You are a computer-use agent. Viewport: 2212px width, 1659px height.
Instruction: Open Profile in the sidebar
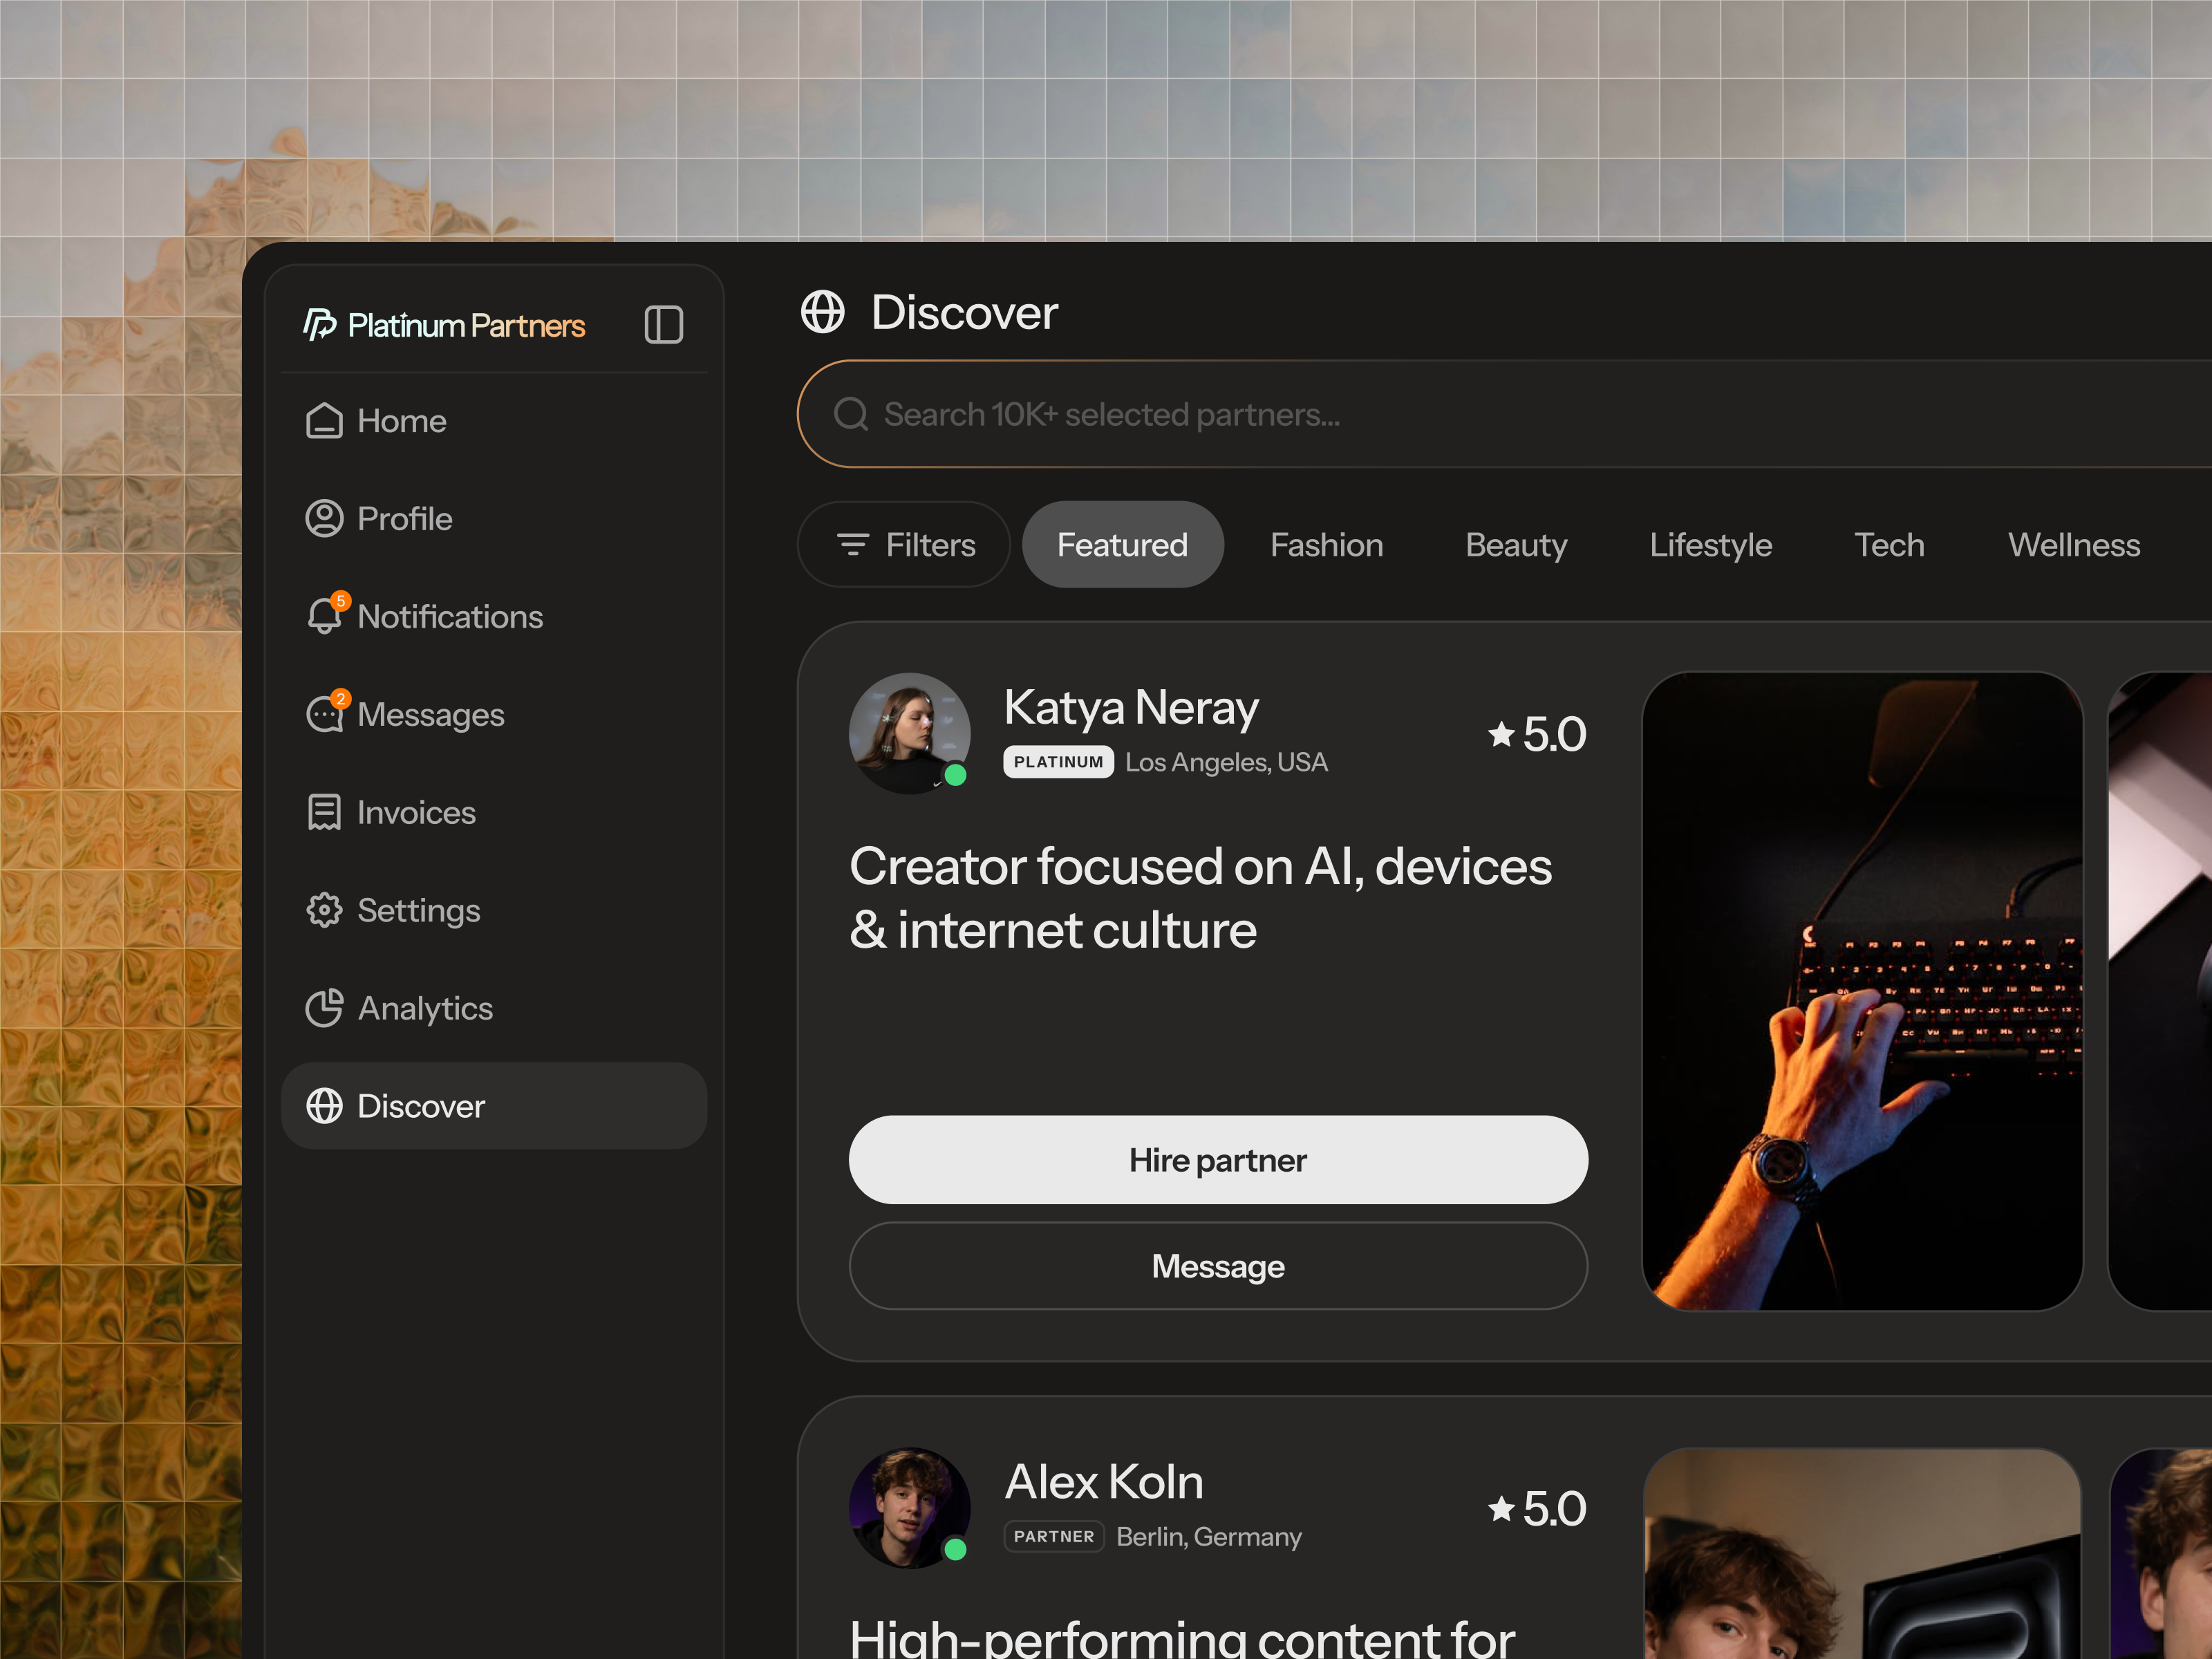pyautogui.click(x=494, y=518)
